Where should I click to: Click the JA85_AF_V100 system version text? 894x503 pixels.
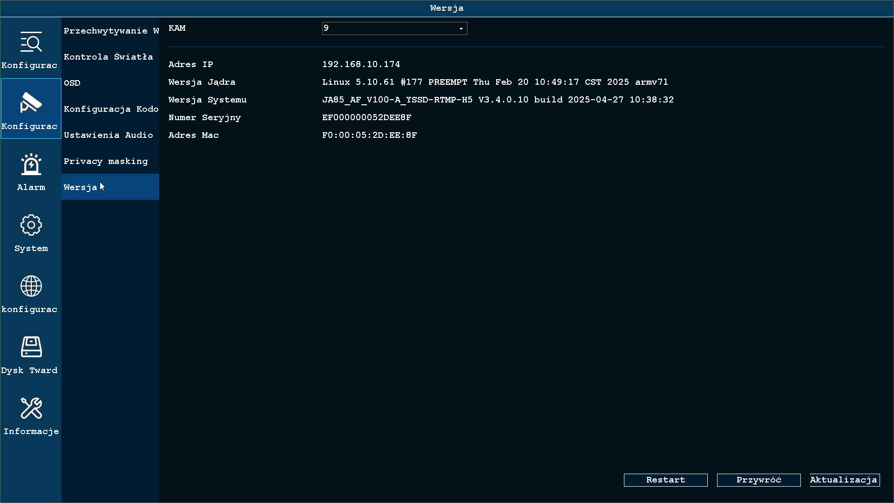point(498,100)
